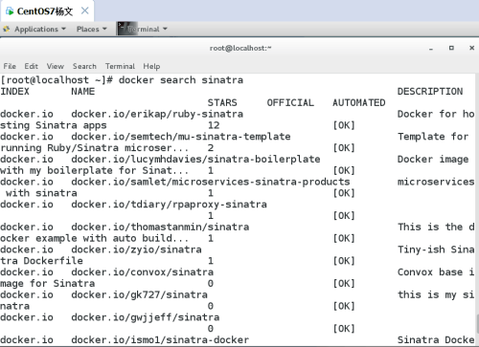Expand the Places dropdown arrow
The image size is (479, 347).
(104, 29)
